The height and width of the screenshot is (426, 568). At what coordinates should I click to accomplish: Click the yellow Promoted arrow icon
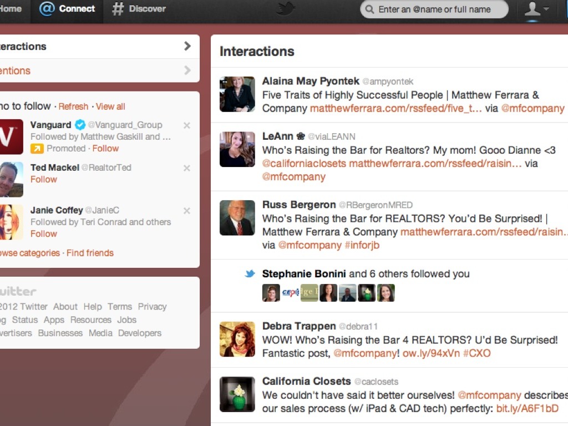pyautogui.click(x=37, y=149)
